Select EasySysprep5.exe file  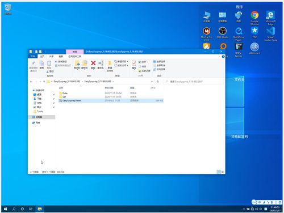coord(111,100)
